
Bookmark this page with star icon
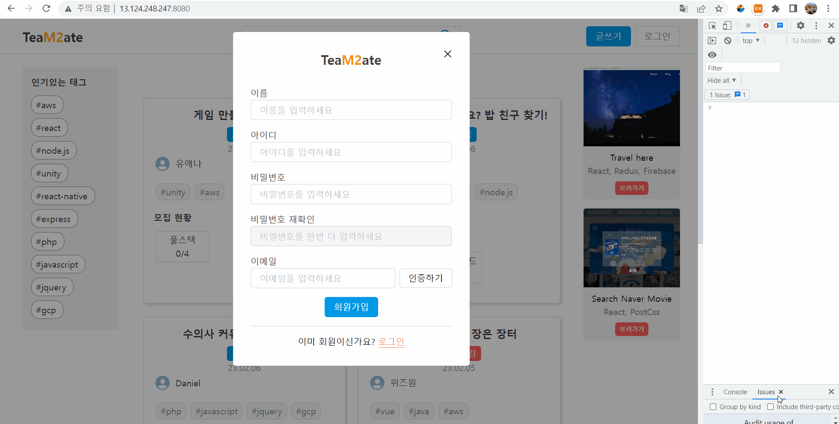click(719, 8)
